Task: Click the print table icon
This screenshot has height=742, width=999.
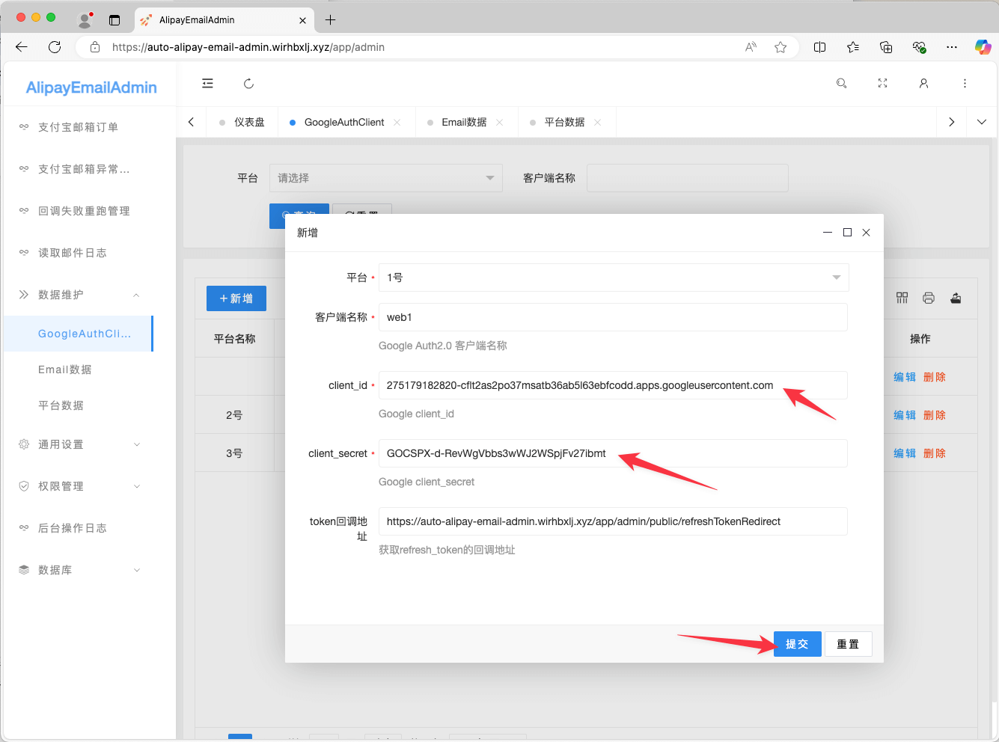Action: (x=929, y=298)
